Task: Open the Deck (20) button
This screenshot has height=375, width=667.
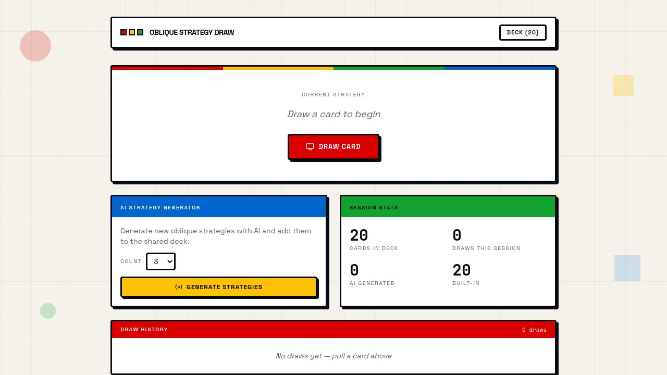Action: point(523,32)
